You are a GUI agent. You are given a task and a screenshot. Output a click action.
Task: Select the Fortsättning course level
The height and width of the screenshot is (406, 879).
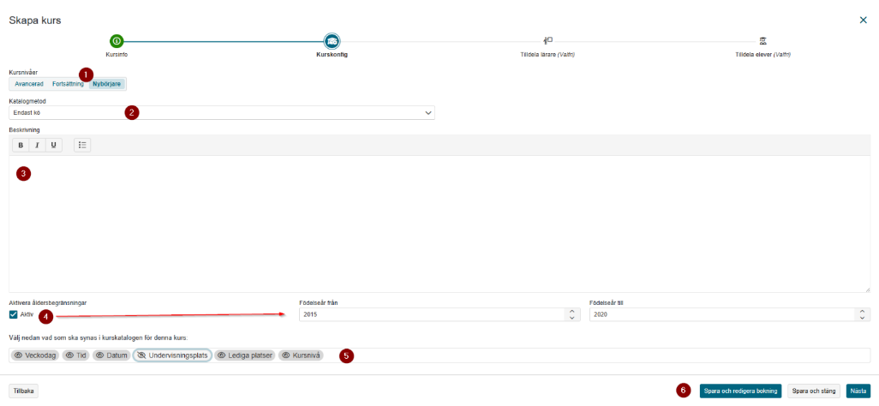click(x=68, y=84)
